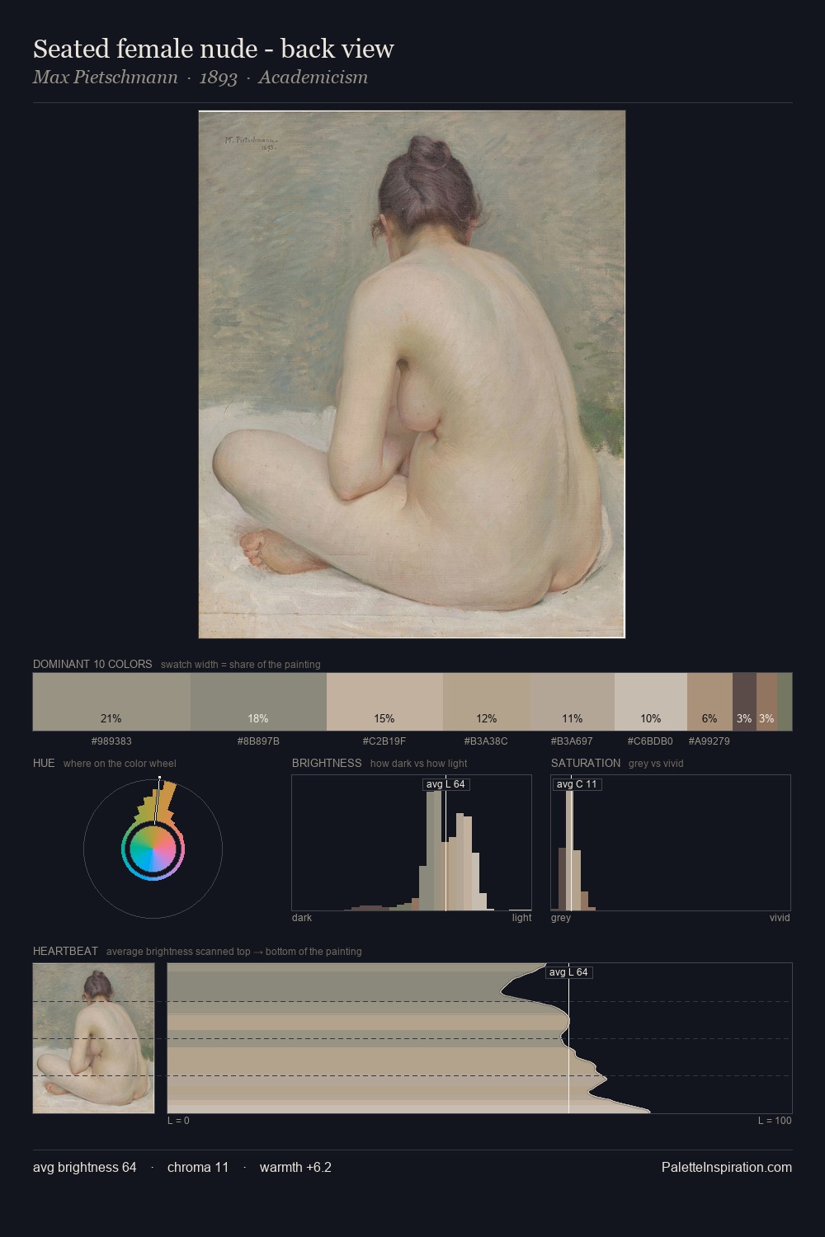Click the 'avg L 64' label in brightness chart
825x1237 pixels.
pos(446,784)
